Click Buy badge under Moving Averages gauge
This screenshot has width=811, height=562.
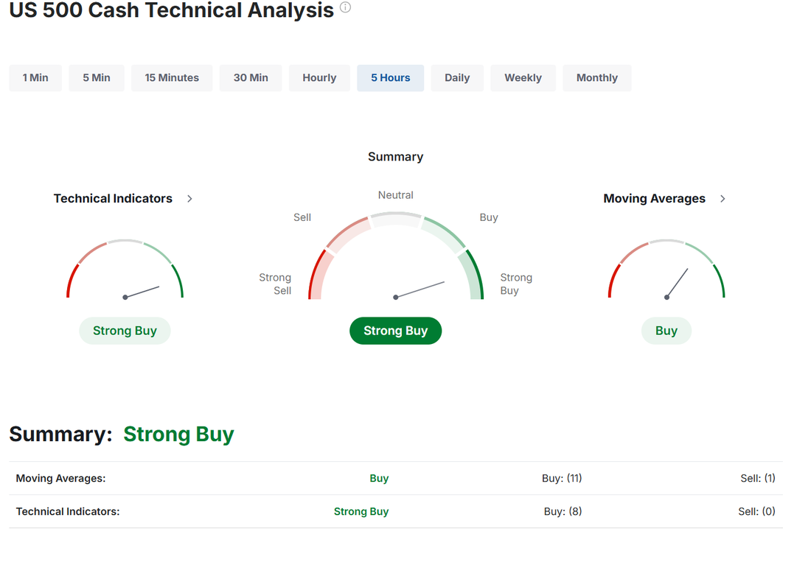(666, 331)
